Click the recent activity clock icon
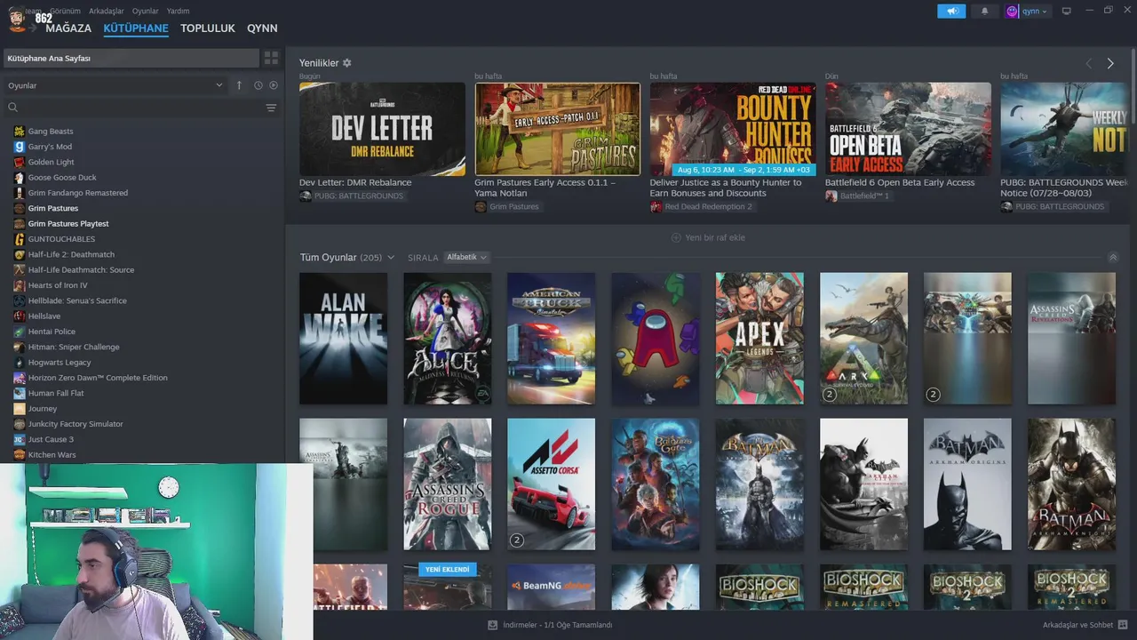Image resolution: width=1137 pixels, height=640 pixels. (258, 85)
